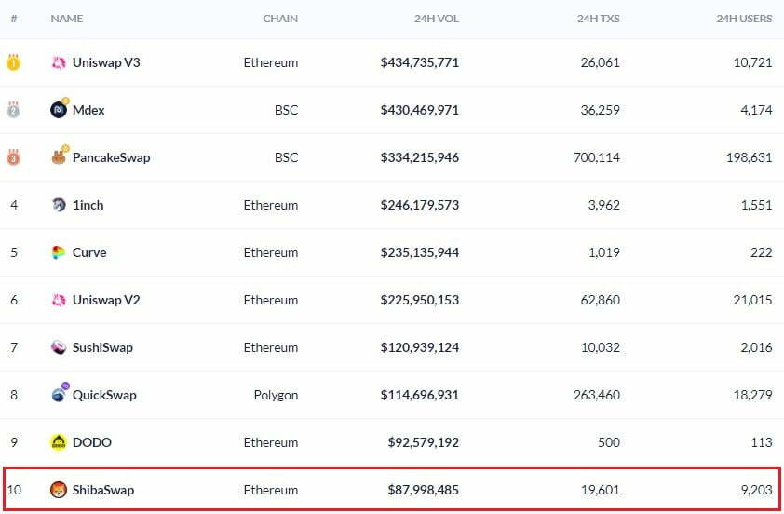
Task: Click the SushiSwap logo icon
Action: [58, 347]
